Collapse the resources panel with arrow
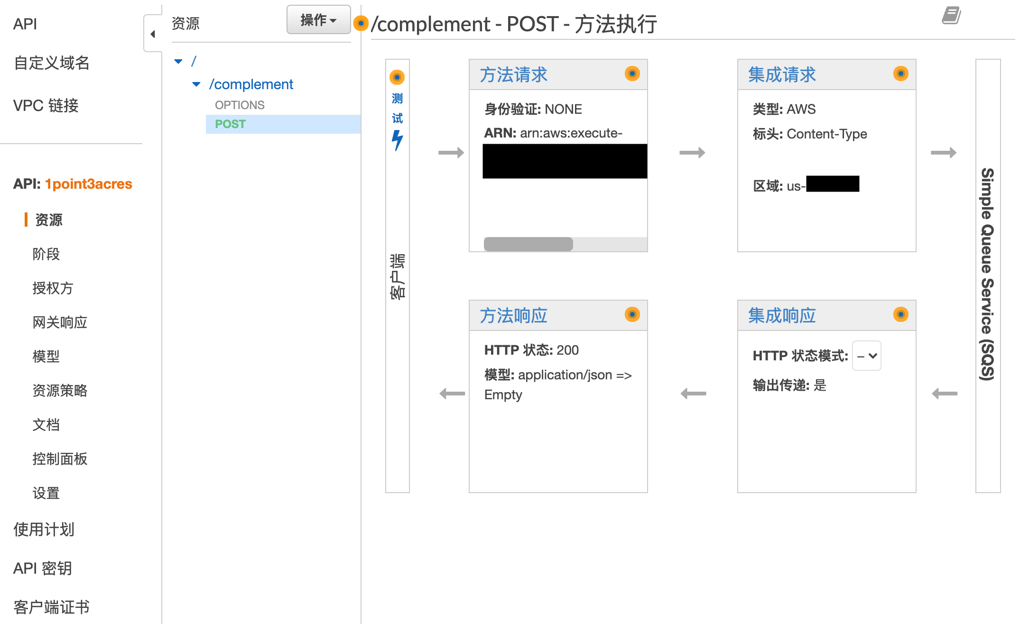This screenshot has height=624, width=1020. click(x=153, y=34)
